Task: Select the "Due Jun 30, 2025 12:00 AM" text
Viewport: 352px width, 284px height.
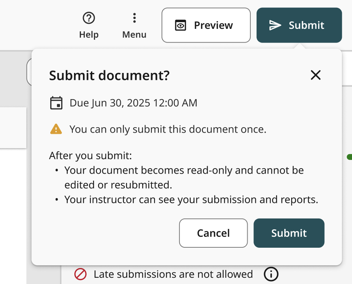Action: [x=133, y=103]
